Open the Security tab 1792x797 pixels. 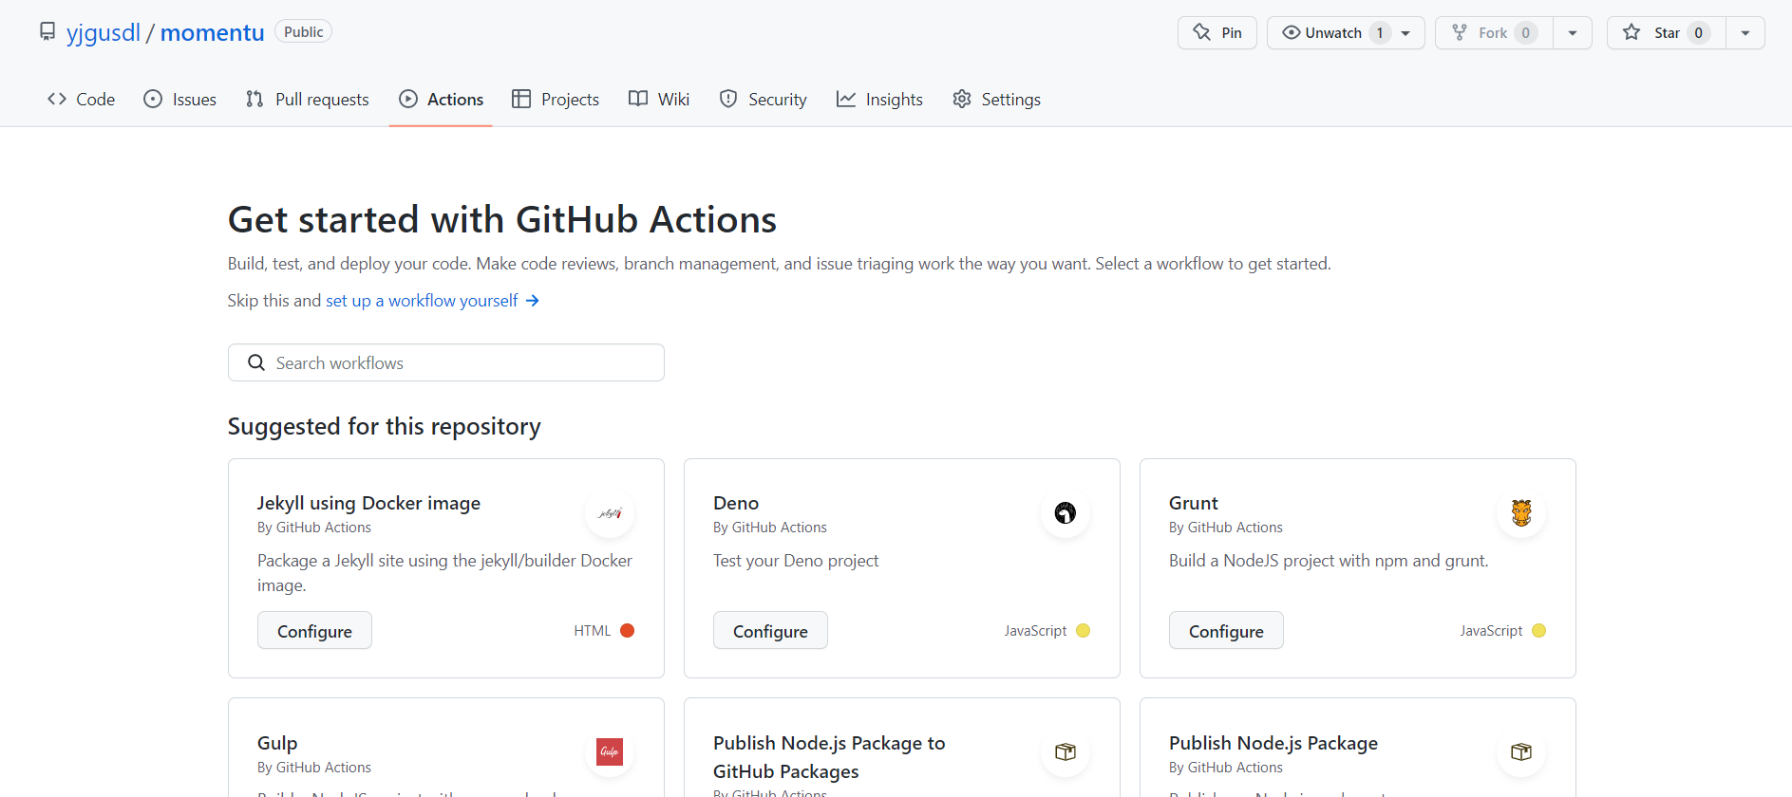764,99
